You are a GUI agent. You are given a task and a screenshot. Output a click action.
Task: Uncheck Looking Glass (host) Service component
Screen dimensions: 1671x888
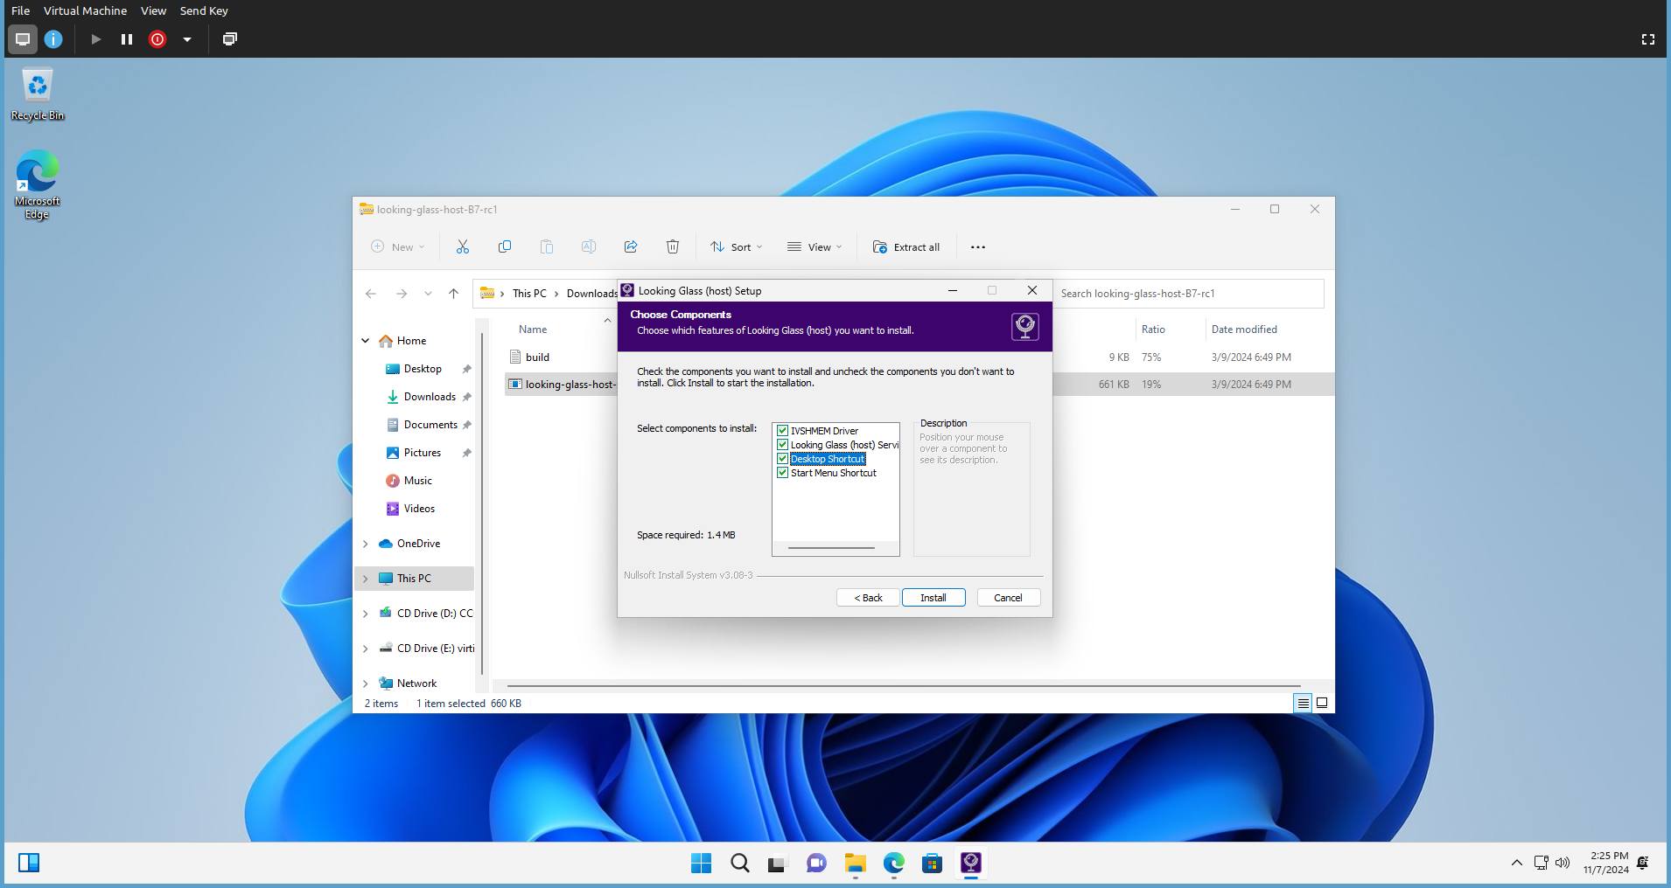tap(783, 445)
